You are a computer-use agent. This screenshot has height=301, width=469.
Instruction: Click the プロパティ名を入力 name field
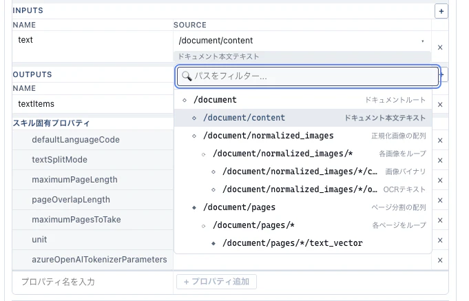92,282
